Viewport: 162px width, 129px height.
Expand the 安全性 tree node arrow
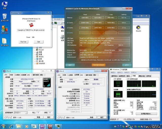tap(35, 57)
